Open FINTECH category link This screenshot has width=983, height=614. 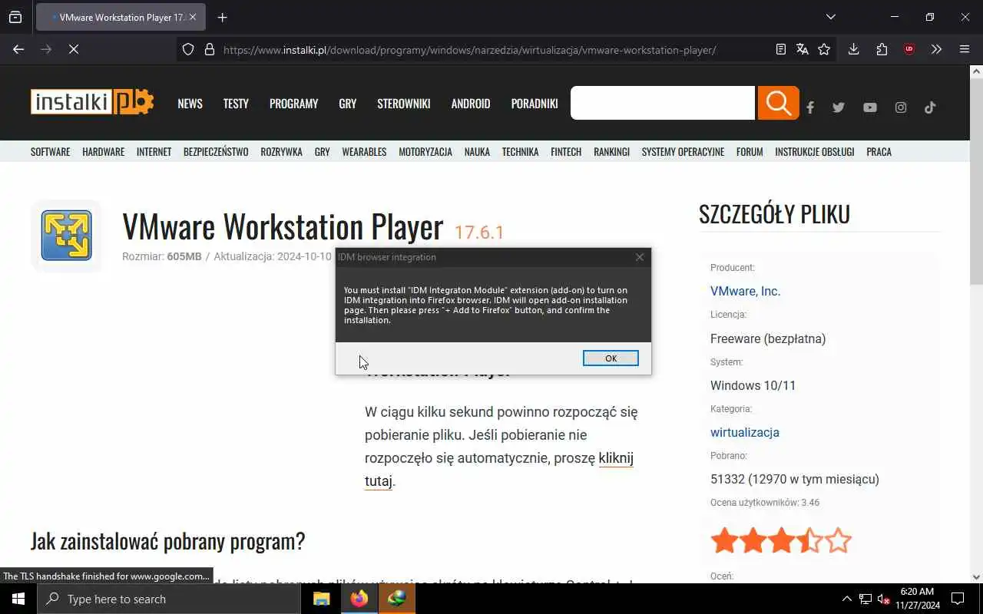[566, 152]
